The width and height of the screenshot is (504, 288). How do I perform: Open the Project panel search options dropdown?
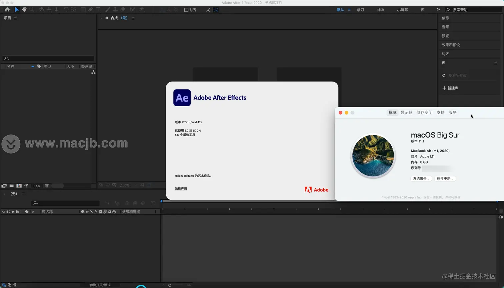click(x=7, y=58)
